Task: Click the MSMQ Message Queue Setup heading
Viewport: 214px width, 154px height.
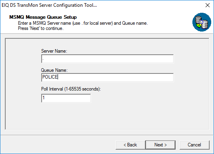Action: 43,17
